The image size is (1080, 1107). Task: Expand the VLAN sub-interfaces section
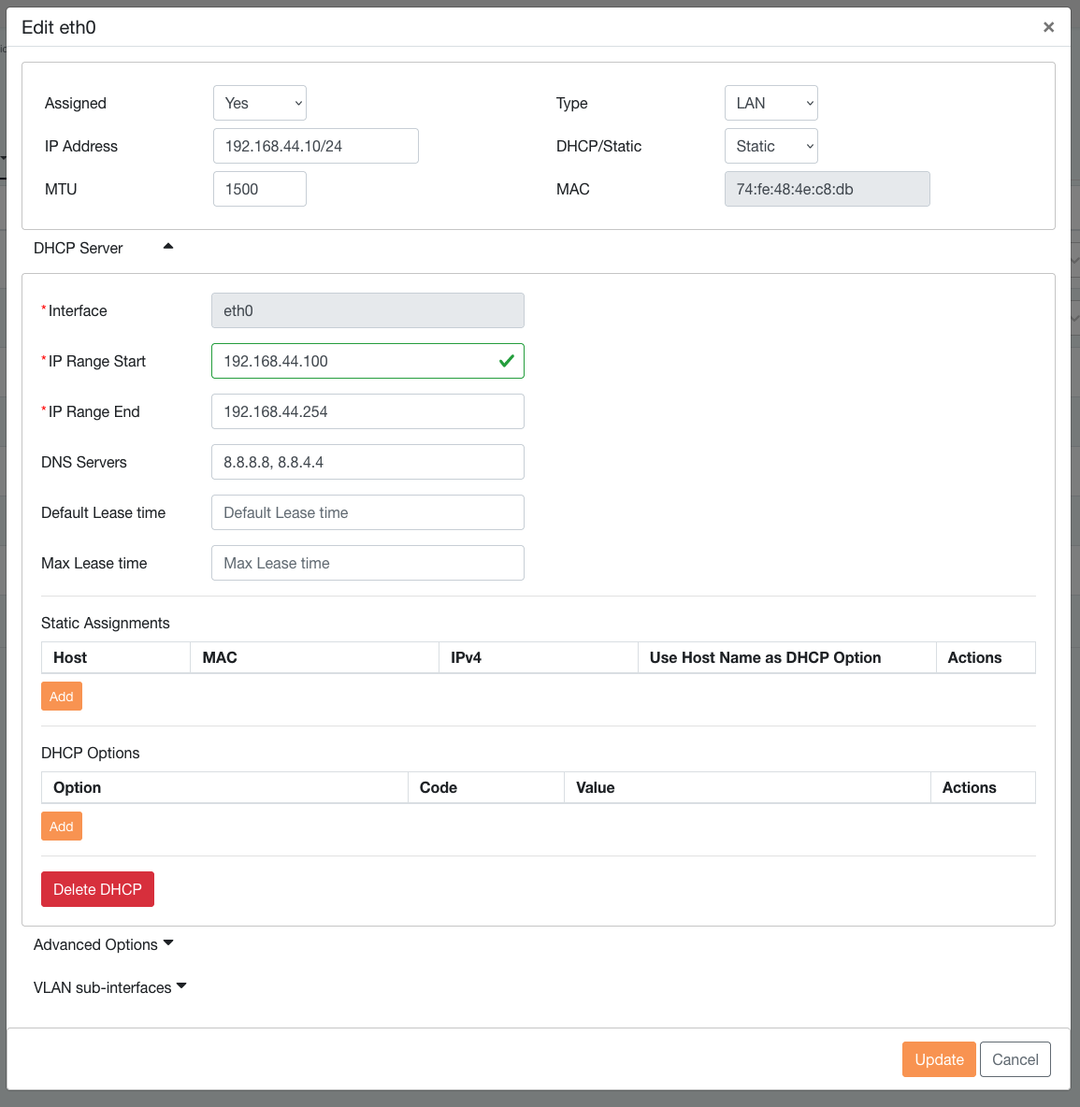(x=109, y=987)
